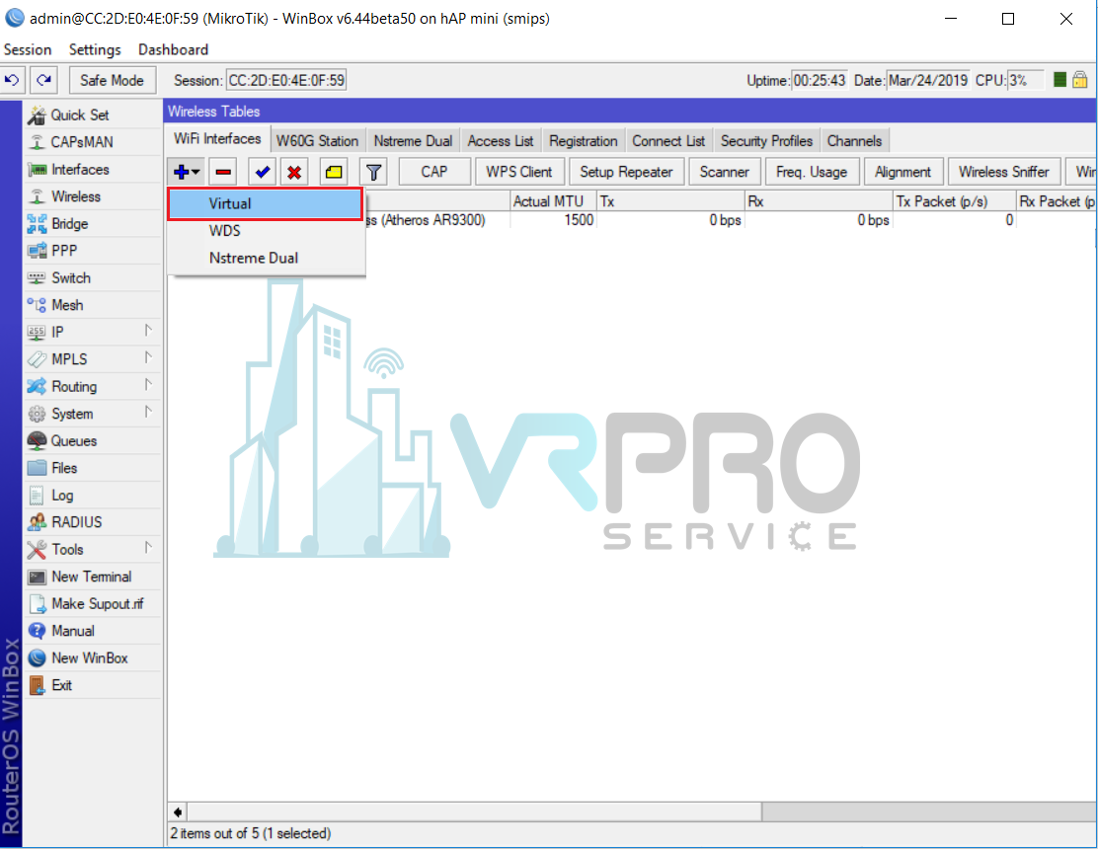Screen dimensions: 1098x849
Task: Switch to the W60G Station tab
Action: click(x=317, y=141)
